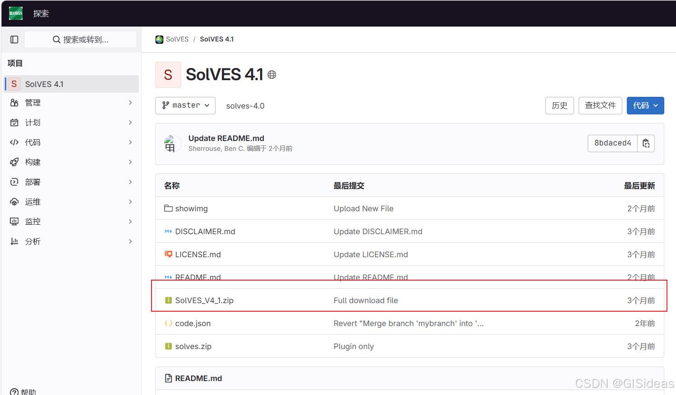Click the 部署 deploy icon
The image size is (676, 395).
[x=14, y=182]
